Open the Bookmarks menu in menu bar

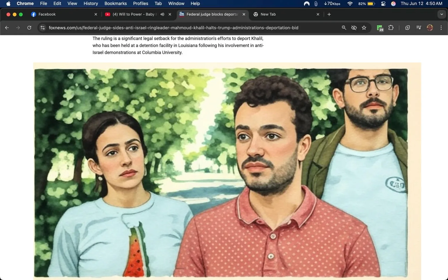coord(116,3)
